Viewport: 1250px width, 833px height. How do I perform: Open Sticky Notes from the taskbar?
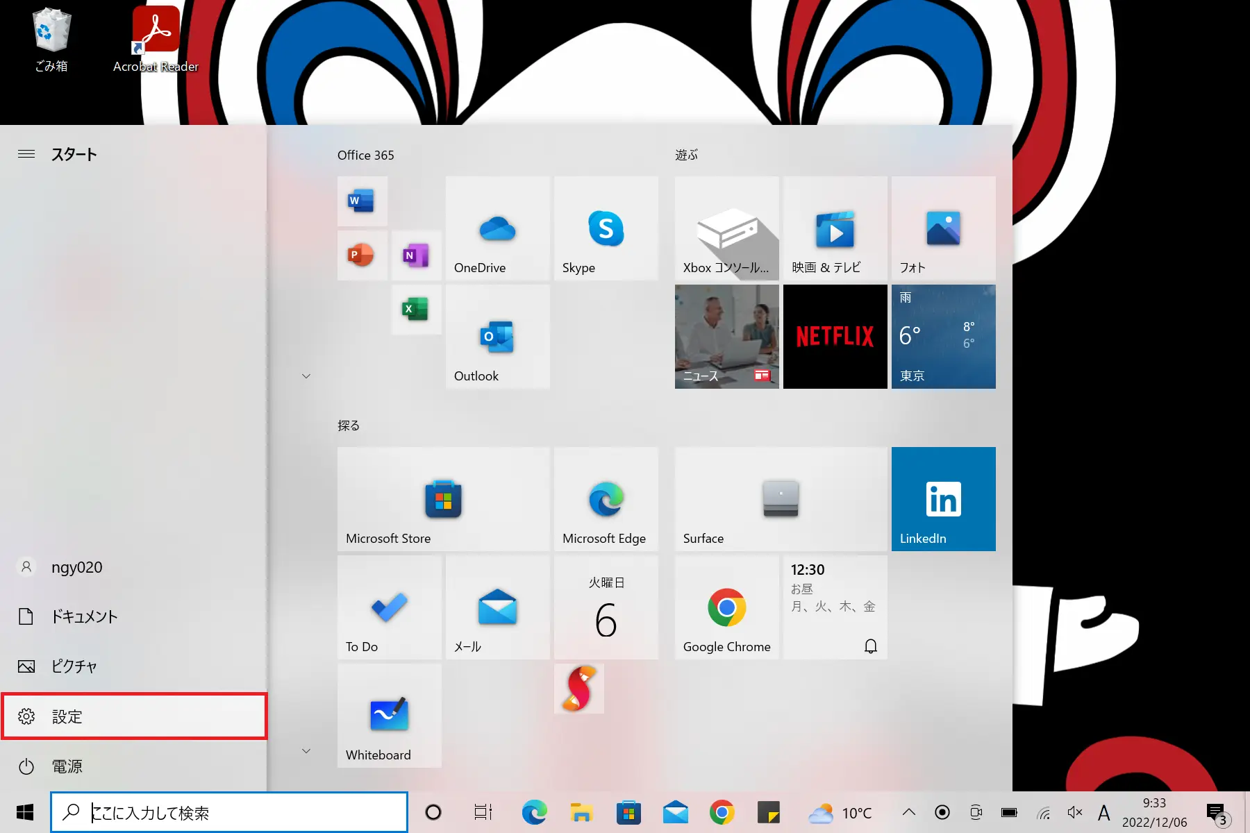click(x=769, y=812)
